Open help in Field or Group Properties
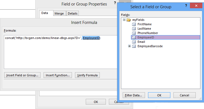This screenshot has height=109, width=204. point(115,3)
